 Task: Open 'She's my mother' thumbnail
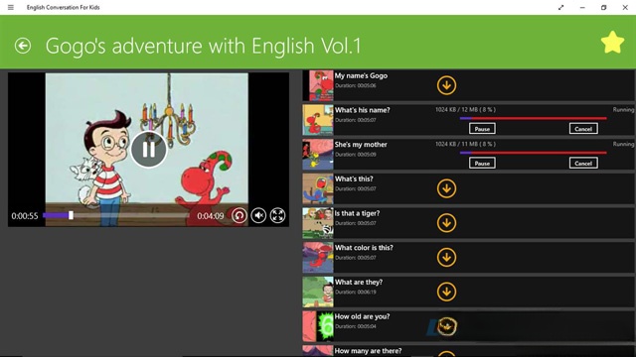tap(318, 155)
